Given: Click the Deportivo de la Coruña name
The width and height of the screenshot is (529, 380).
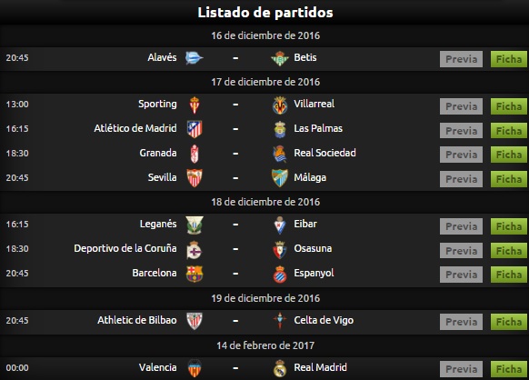Looking at the screenshot, I should pyautogui.click(x=125, y=248).
